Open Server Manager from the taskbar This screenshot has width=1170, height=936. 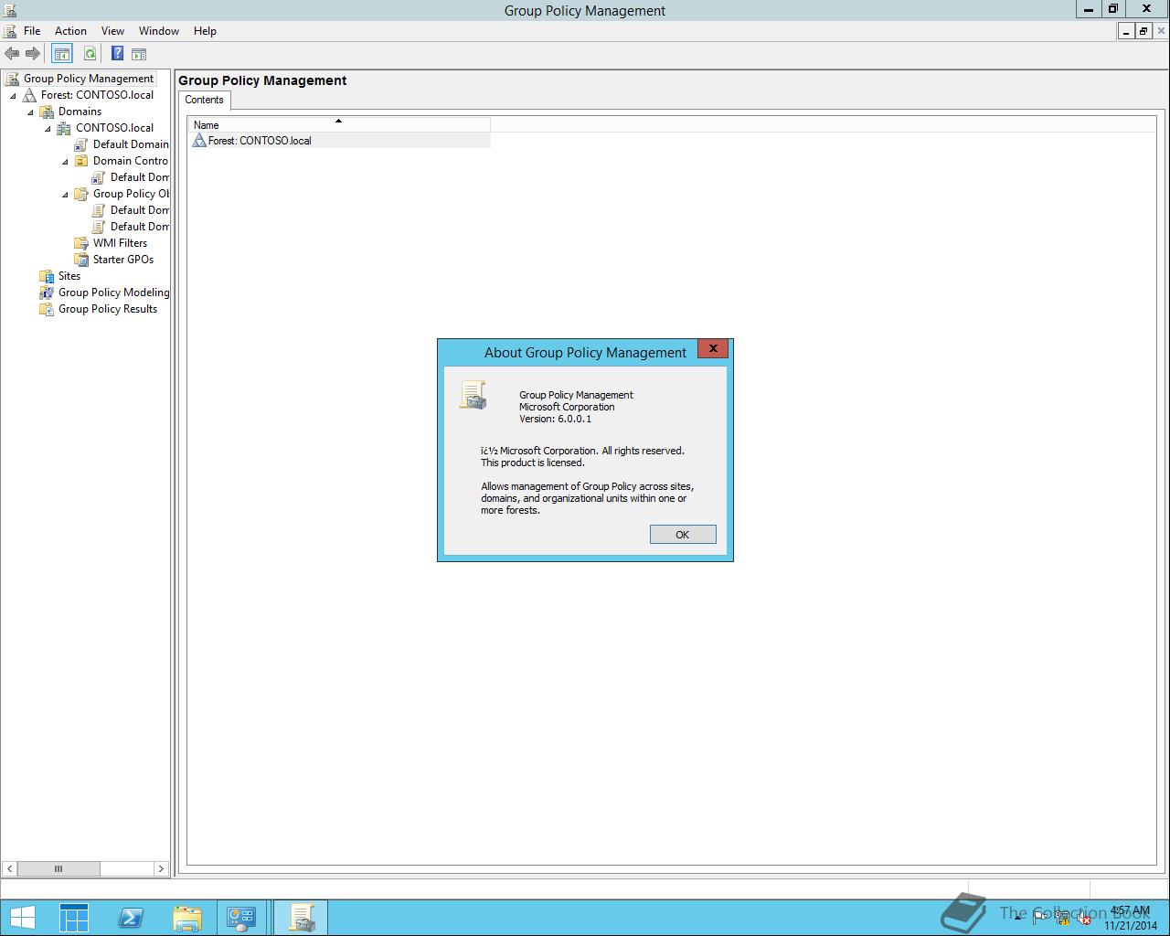[74, 918]
